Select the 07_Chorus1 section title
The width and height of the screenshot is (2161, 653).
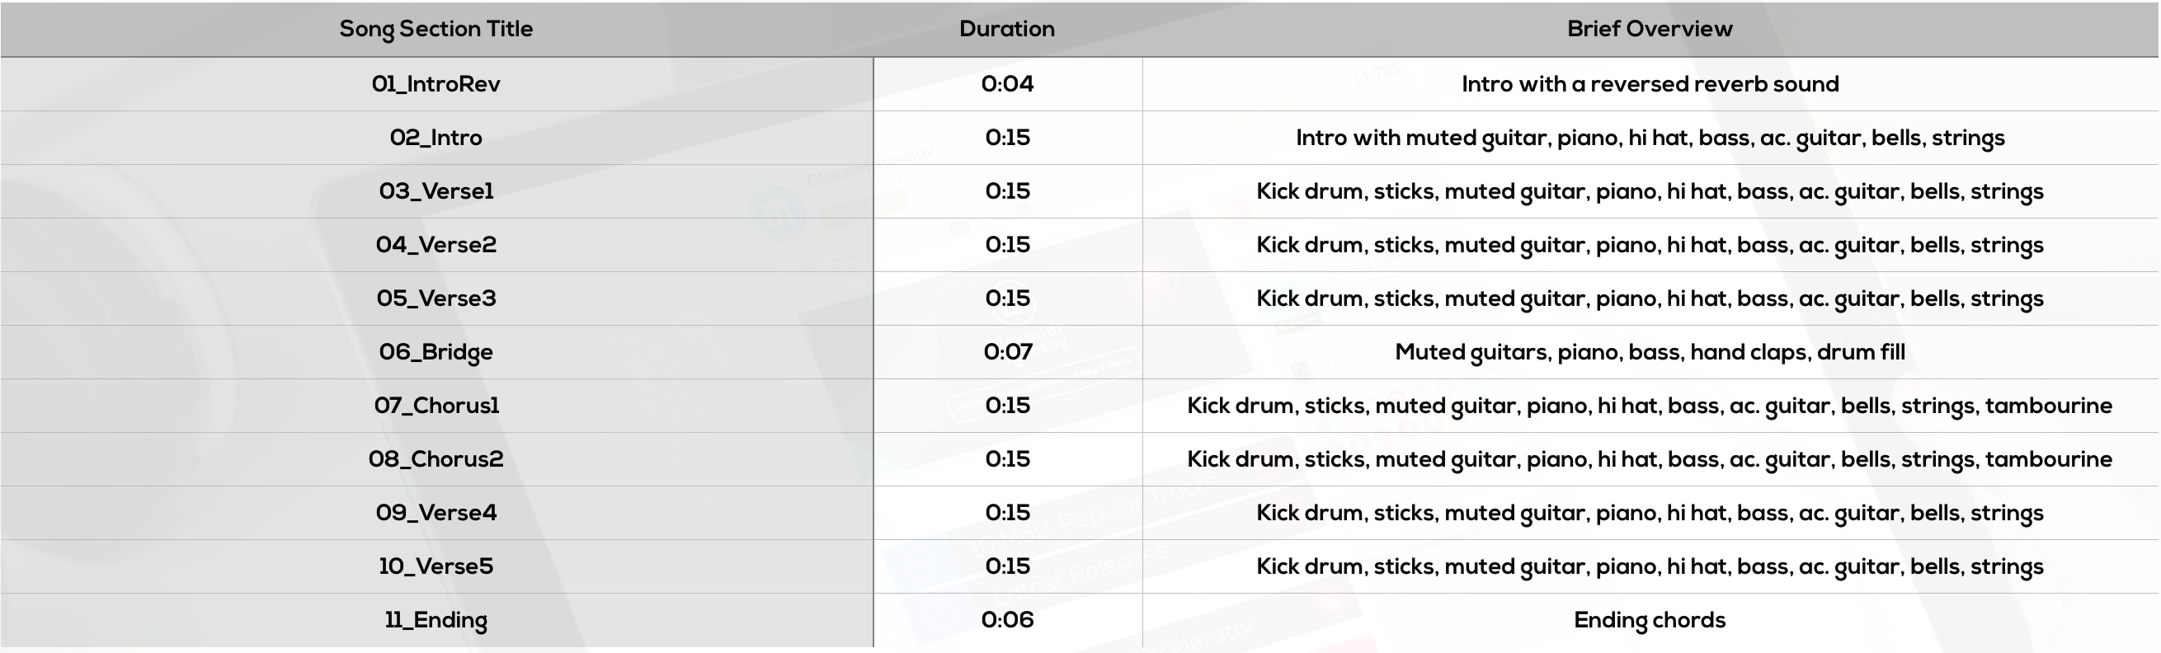pyautogui.click(x=435, y=406)
